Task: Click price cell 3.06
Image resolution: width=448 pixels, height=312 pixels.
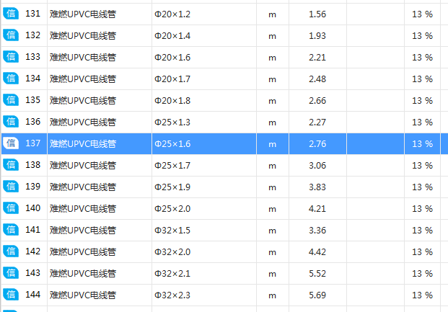Action: click(x=317, y=165)
